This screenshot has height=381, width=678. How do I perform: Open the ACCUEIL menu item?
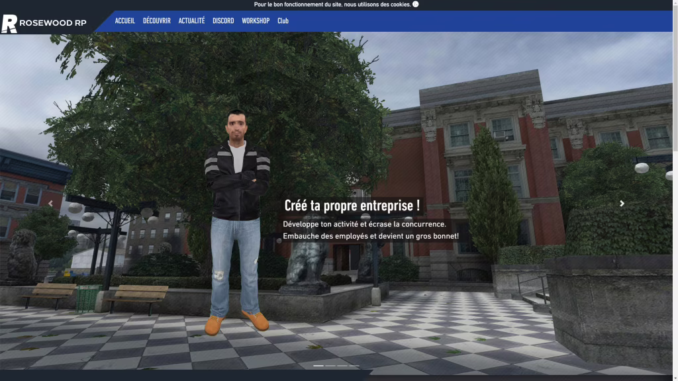[x=125, y=21]
